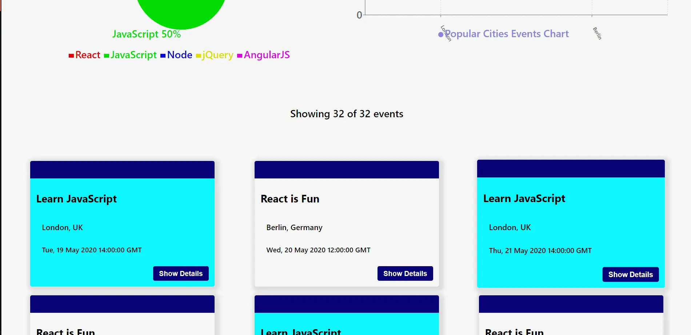Image resolution: width=691 pixels, height=335 pixels.
Task: Click London, UK on the Thu, 21 May card
Action: [510, 228]
